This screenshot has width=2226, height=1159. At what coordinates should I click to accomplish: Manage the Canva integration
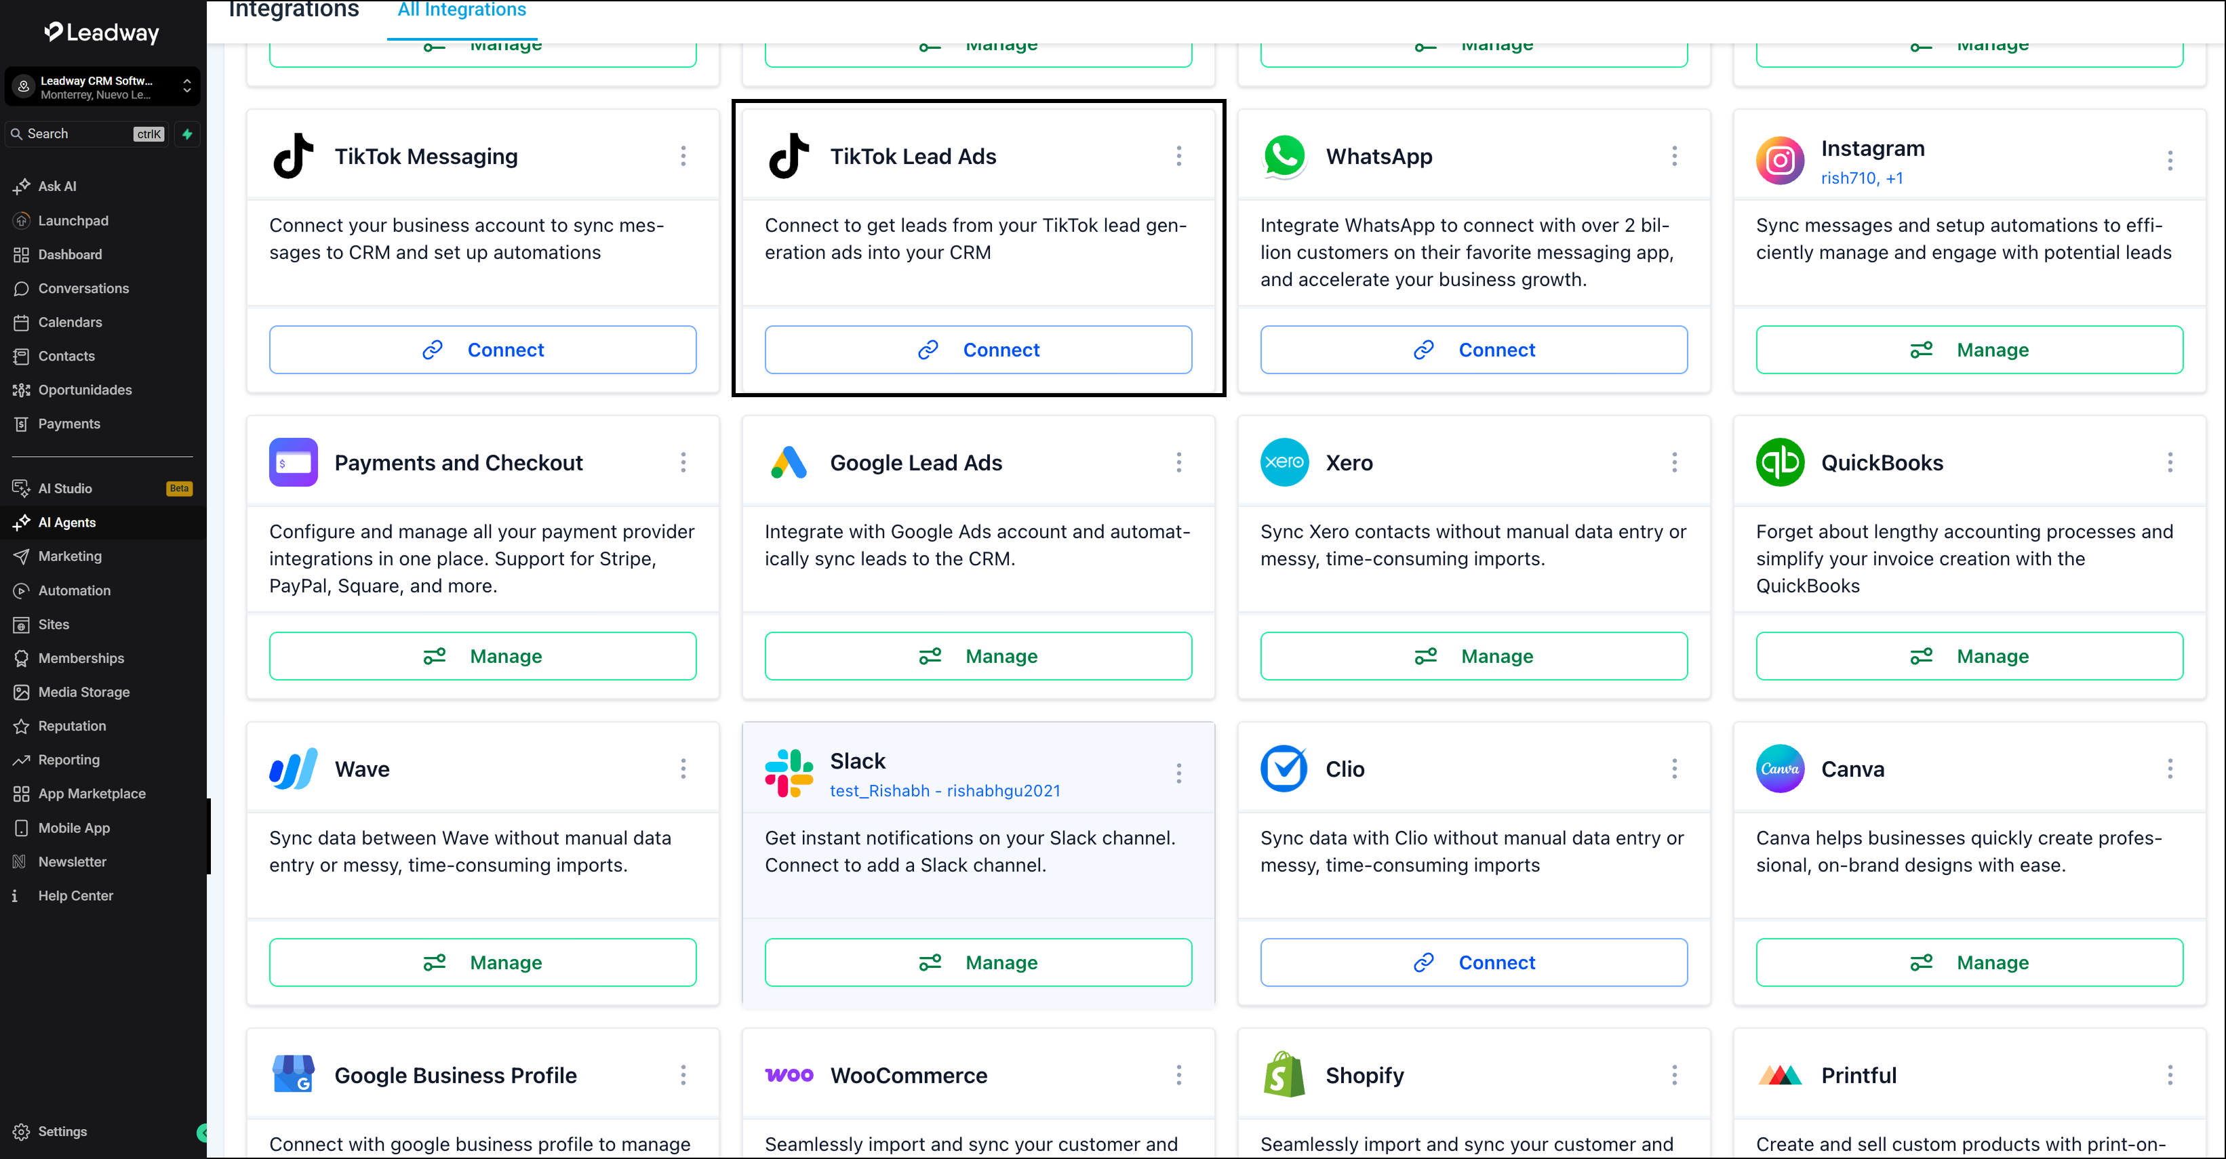point(1969,963)
